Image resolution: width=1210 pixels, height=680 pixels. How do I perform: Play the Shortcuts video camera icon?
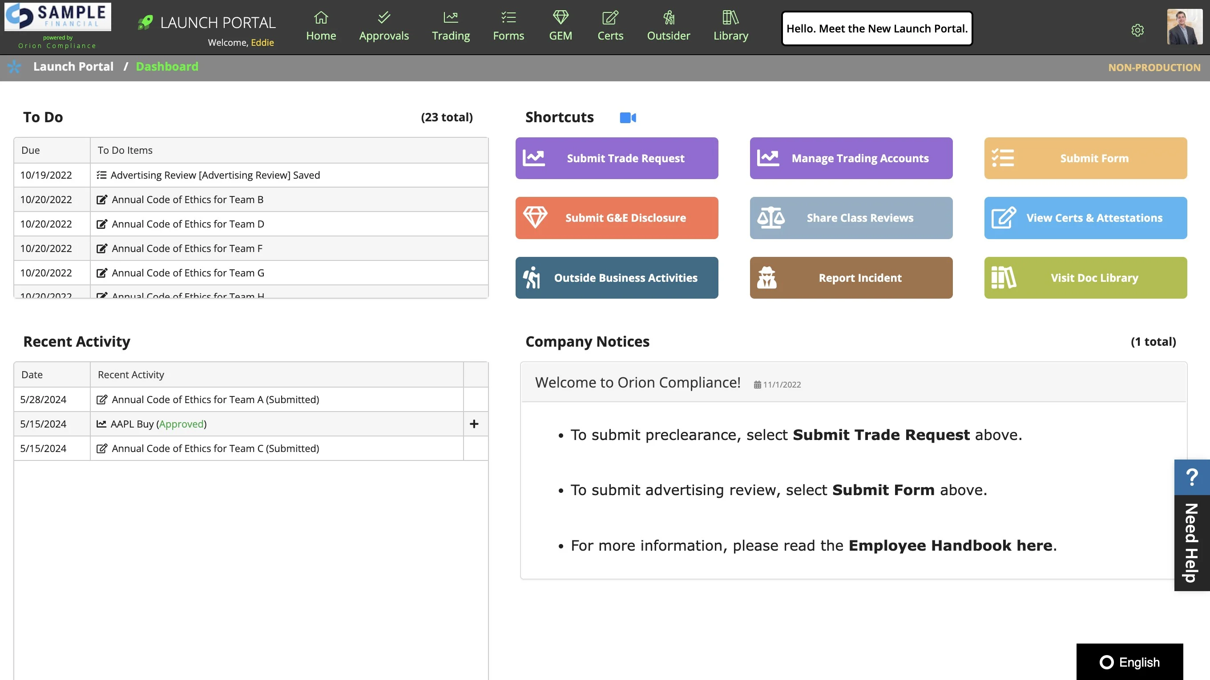coord(628,117)
